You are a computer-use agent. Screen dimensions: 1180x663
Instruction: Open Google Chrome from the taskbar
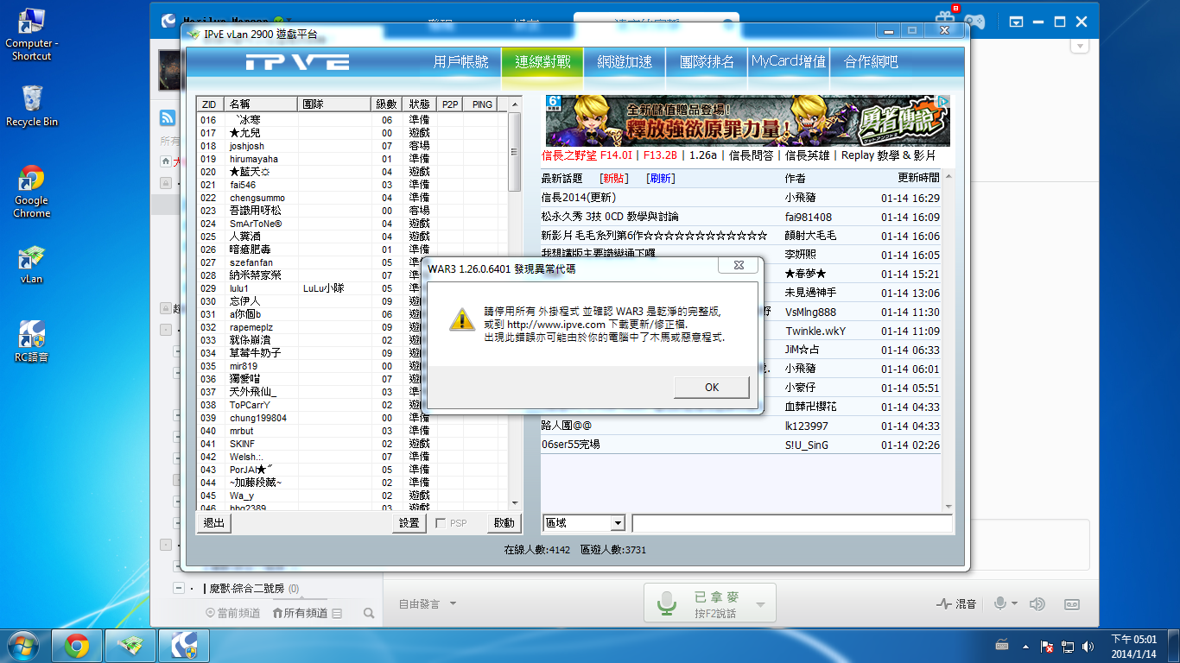[77, 645]
